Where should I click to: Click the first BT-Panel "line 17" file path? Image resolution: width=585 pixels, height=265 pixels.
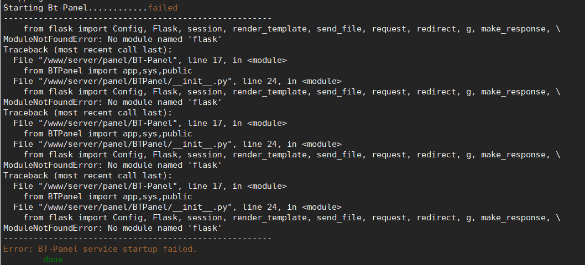[x=150, y=60]
